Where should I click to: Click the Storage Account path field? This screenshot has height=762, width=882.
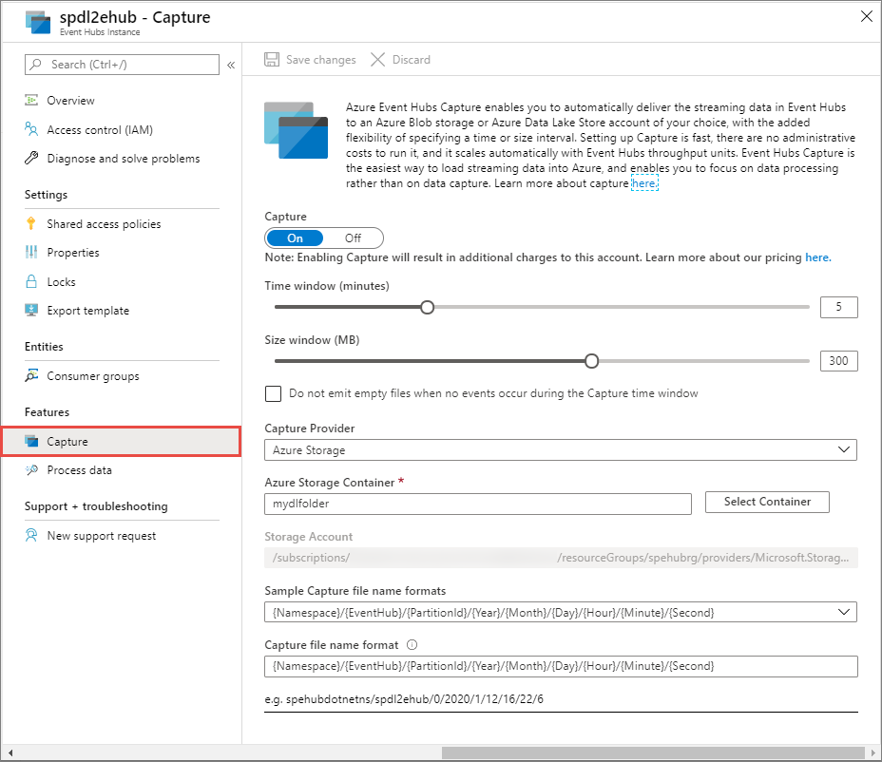[x=561, y=558]
